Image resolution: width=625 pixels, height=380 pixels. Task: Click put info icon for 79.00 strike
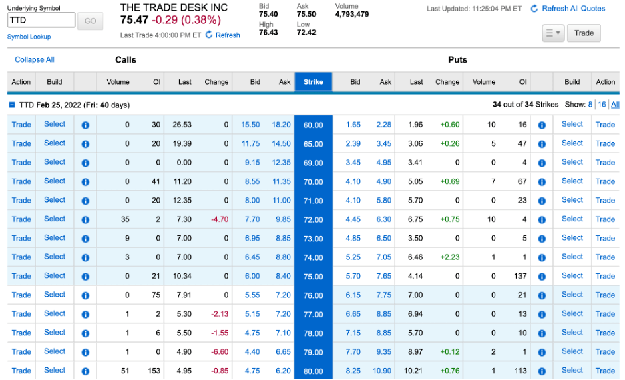(x=542, y=352)
